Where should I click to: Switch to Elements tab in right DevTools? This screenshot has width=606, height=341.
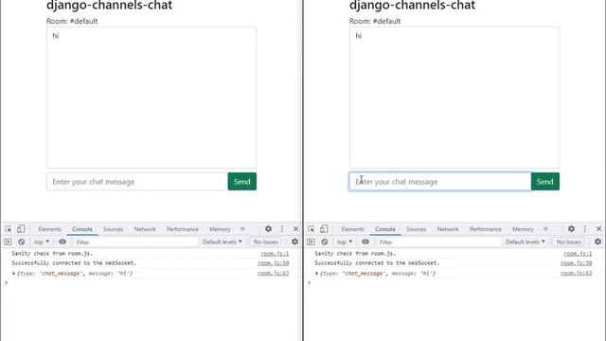click(x=353, y=229)
